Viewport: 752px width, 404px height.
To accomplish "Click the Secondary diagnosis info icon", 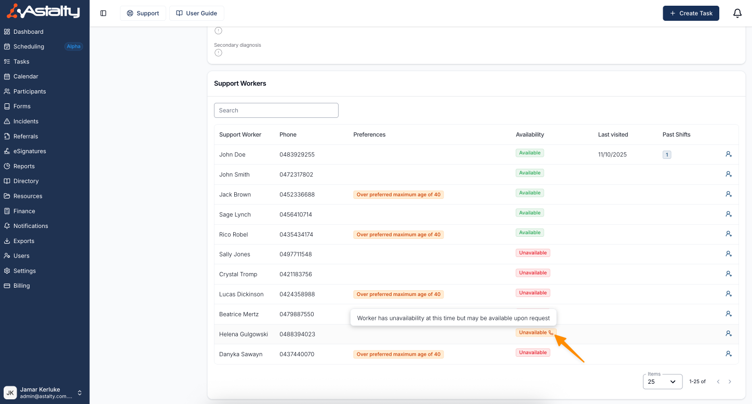I will tap(218, 53).
